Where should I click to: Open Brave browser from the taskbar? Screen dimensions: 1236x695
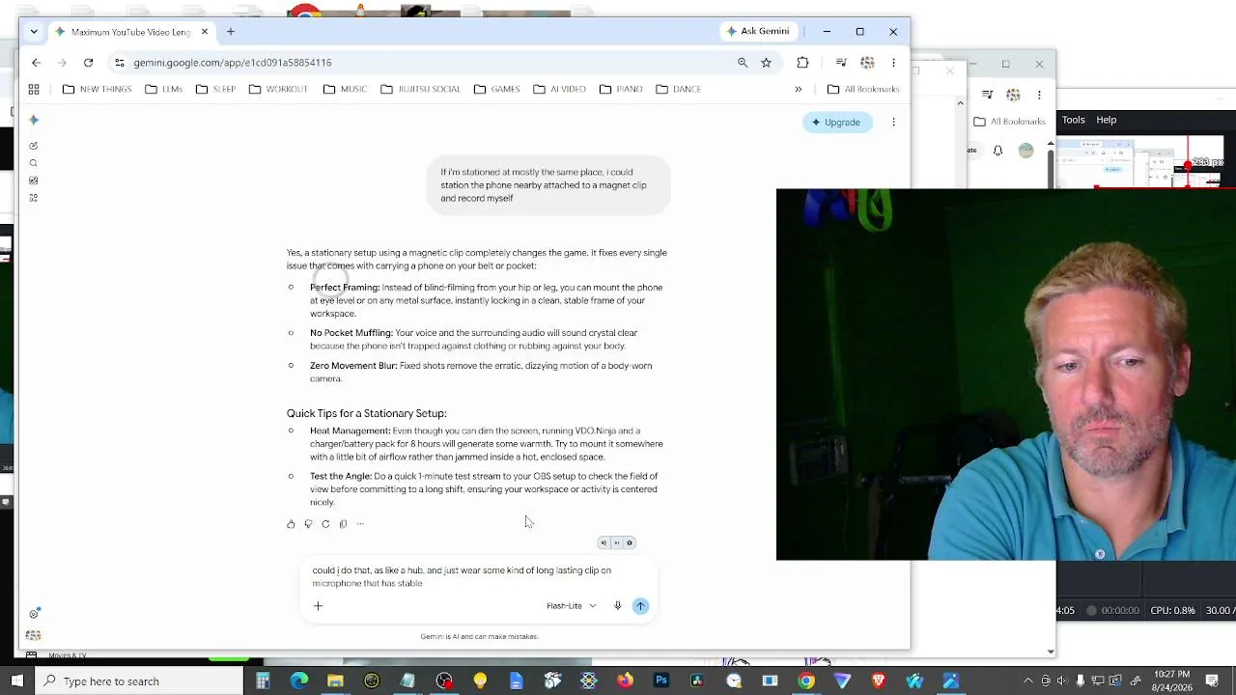coord(879,681)
